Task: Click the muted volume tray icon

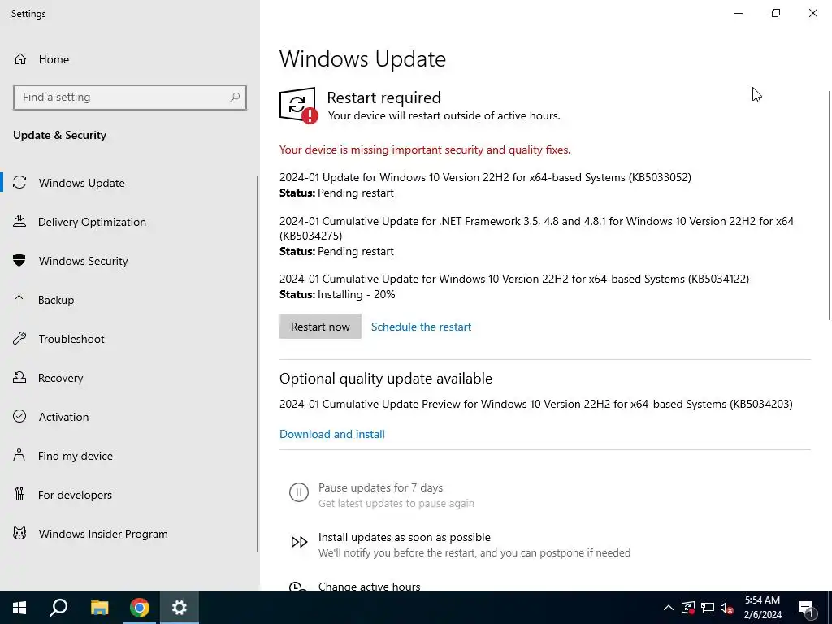Action: pyautogui.click(x=727, y=608)
